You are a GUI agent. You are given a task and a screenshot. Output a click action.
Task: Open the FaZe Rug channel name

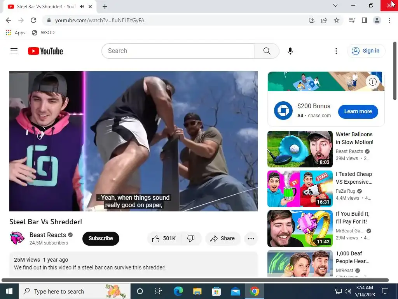tap(345, 191)
